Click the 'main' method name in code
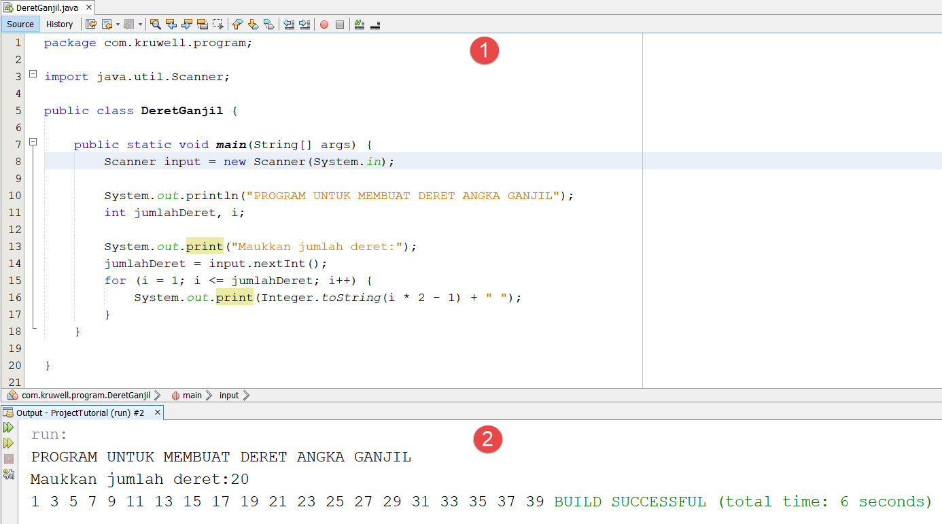This screenshot has width=942, height=524. click(x=232, y=145)
